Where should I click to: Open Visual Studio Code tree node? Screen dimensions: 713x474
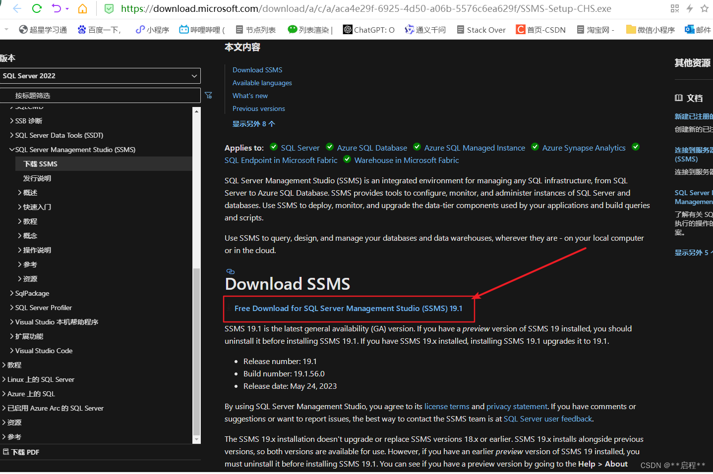[x=44, y=351]
